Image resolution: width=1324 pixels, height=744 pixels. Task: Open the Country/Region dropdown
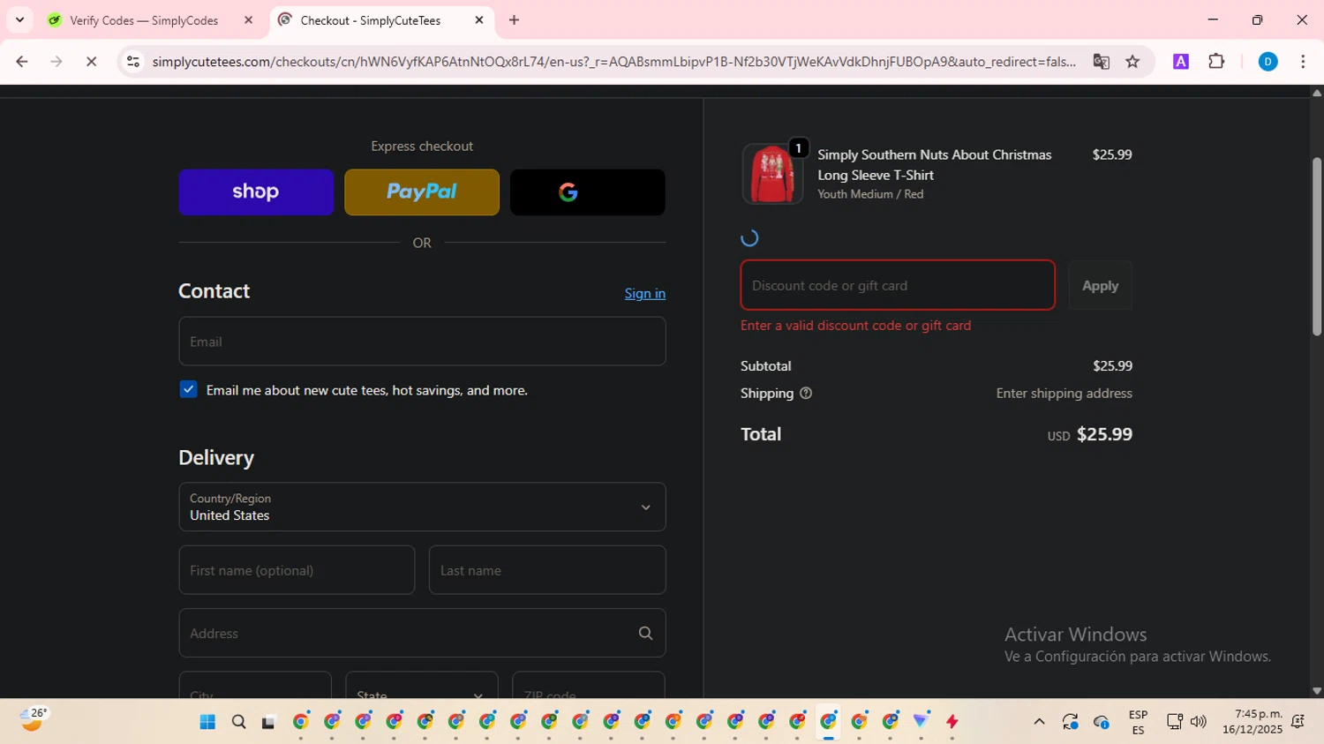422,507
